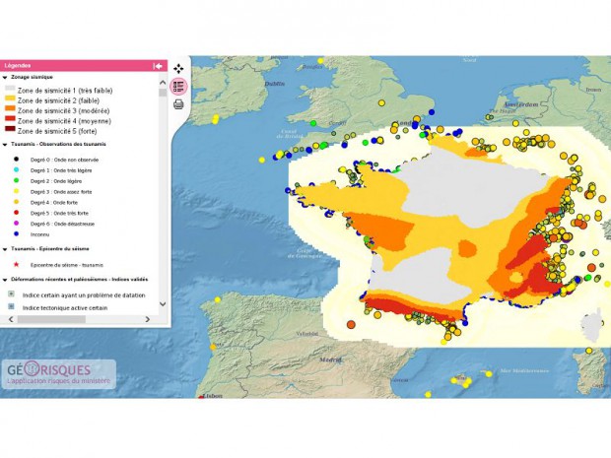Collapse the Tsunamis - Observations des tsunamis section

(5, 145)
